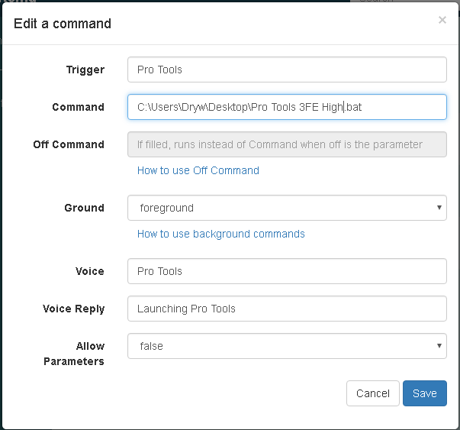Click the Command label

(x=78, y=107)
